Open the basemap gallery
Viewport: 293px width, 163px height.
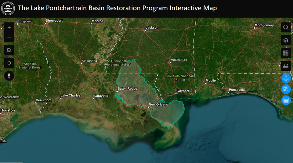286,53
